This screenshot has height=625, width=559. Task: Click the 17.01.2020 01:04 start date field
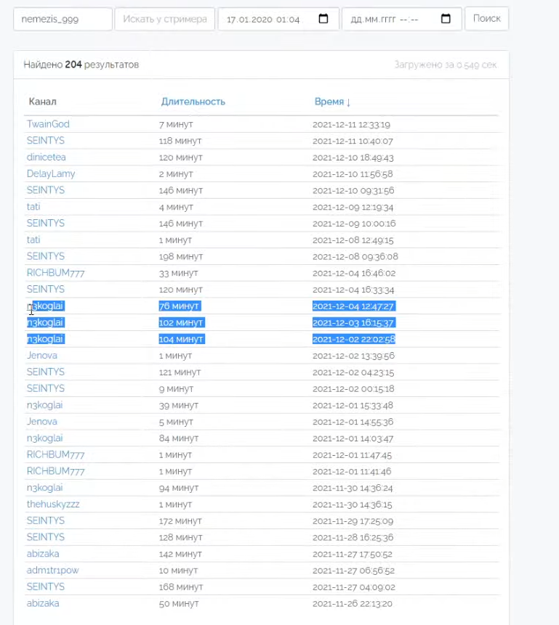278,19
